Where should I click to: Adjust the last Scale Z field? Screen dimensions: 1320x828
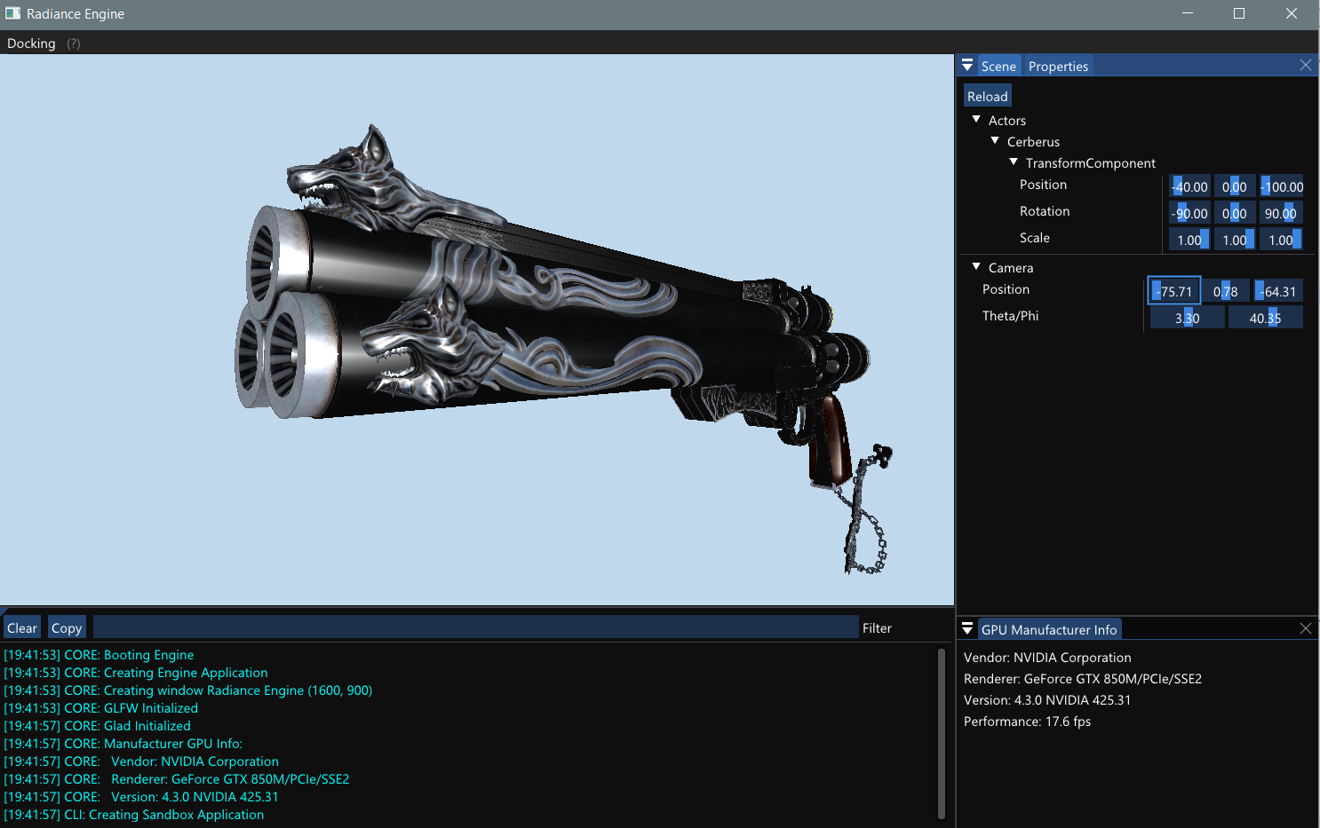[x=1281, y=241]
